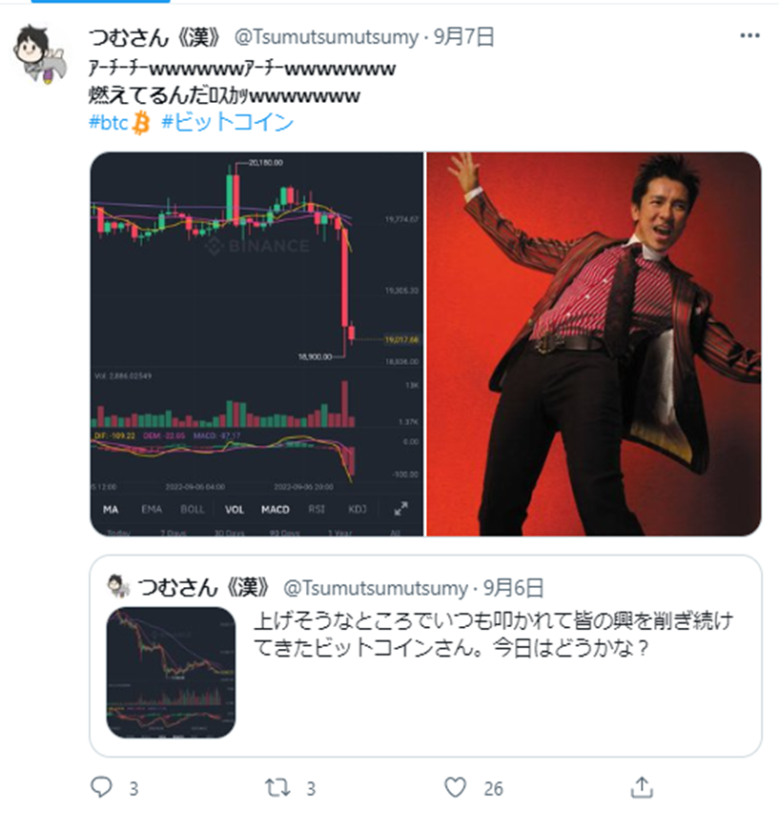Image resolution: width=779 pixels, height=830 pixels.
Task: Open the #ビットコイン hashtag link
Action: 227,122
